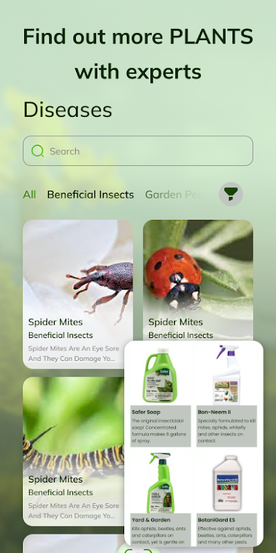
Task: Open the partially visible fourth disease card
Action: 73,543
